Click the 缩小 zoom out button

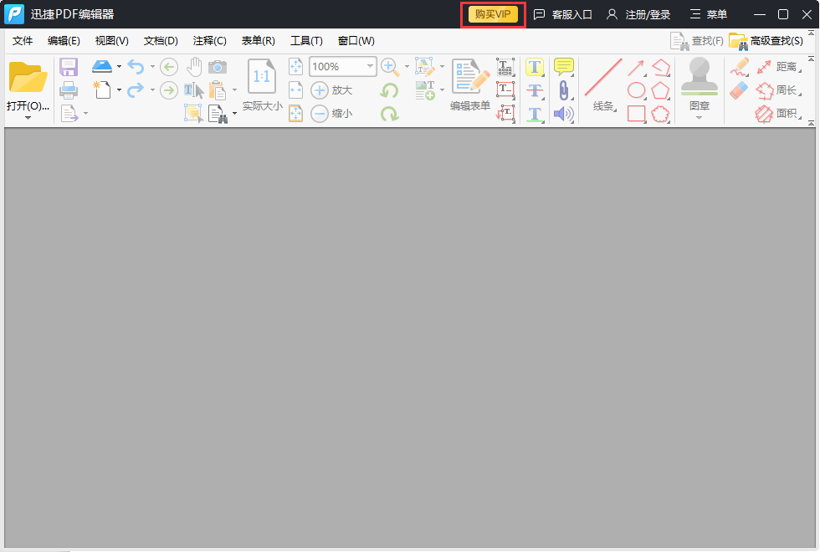click(331, 114)
